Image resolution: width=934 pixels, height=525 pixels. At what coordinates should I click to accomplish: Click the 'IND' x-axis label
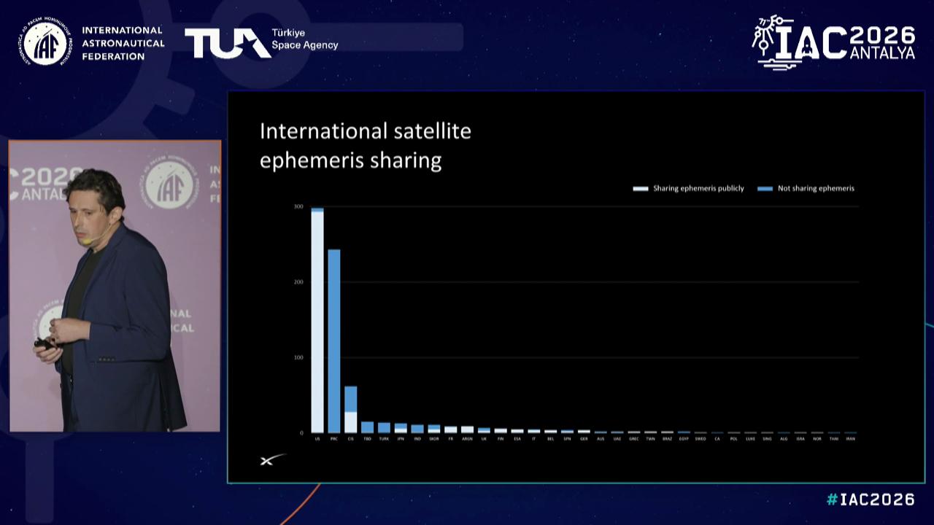(x=417, y=439)
